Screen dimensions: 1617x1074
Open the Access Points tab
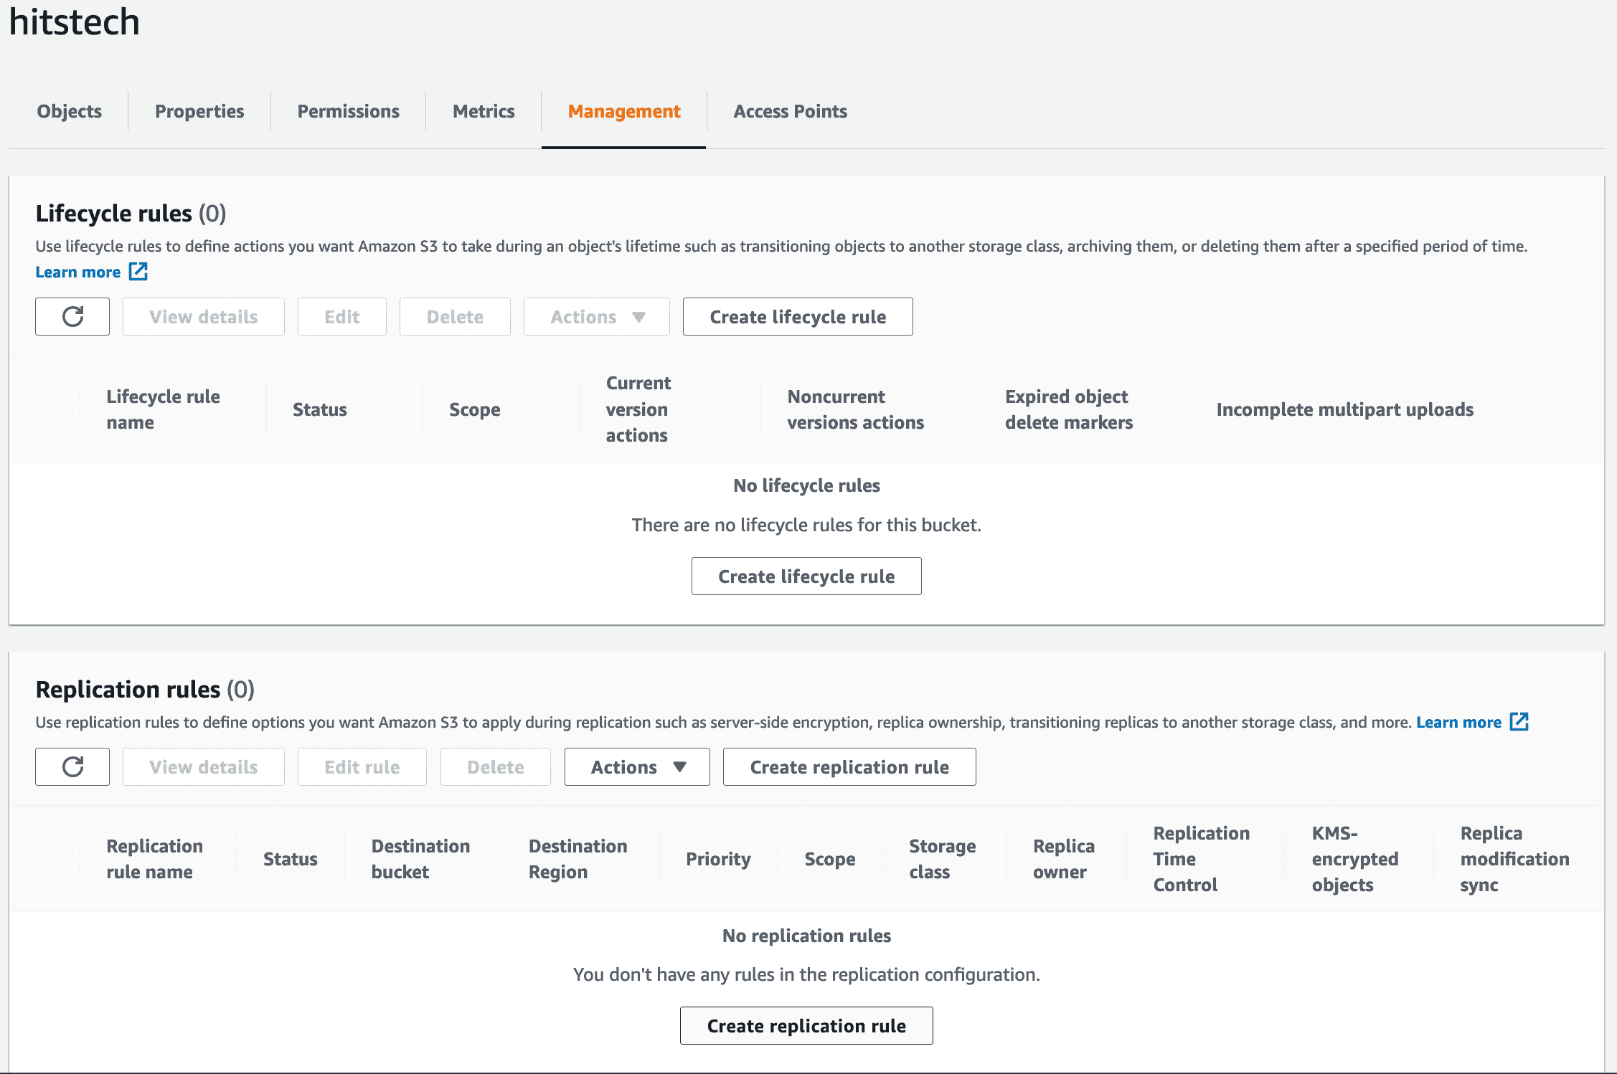click(790, 111)
